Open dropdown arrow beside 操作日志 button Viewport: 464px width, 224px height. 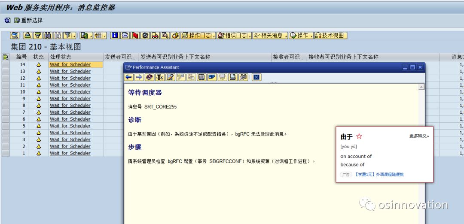click(214, 36)
